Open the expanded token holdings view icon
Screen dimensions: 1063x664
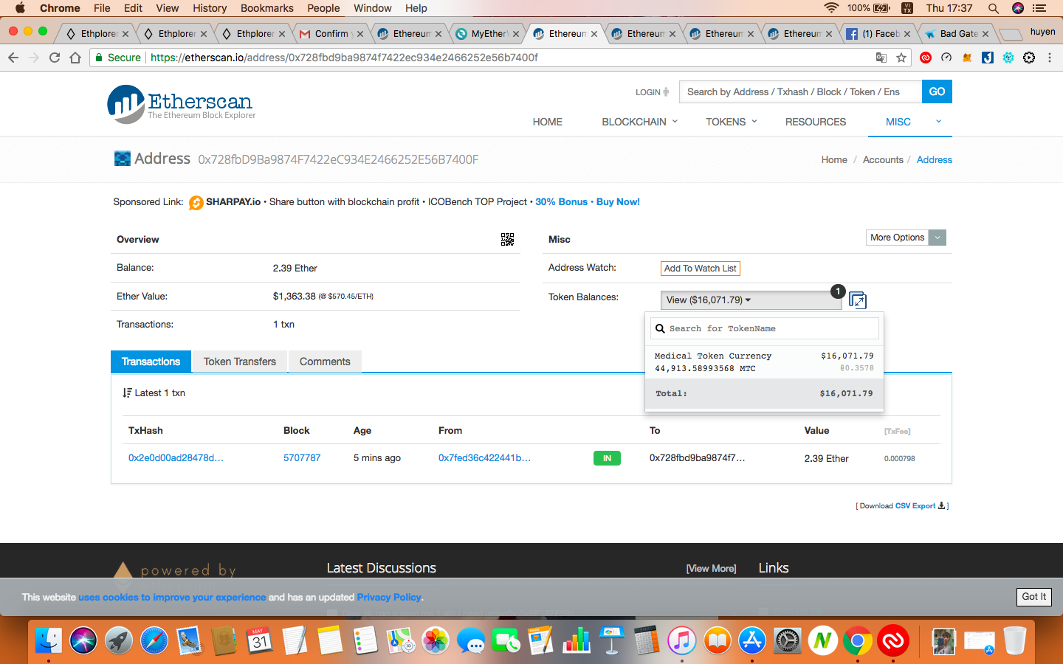(x=857, y=300)
